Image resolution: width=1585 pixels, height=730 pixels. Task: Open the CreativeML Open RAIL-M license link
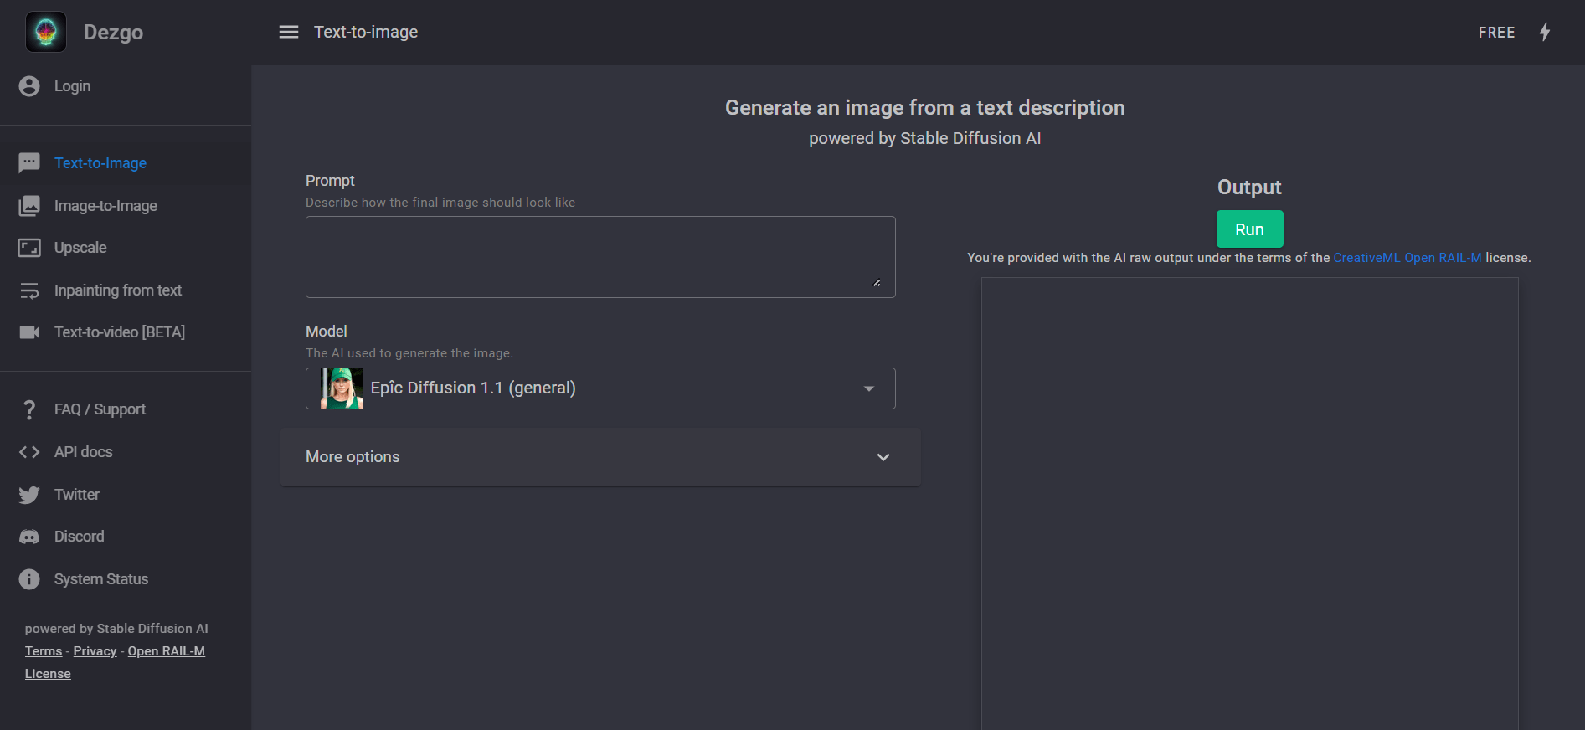[x=1407, y=258]
